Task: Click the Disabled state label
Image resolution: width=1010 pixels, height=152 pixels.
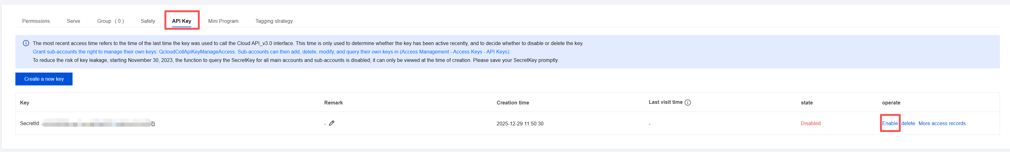Action: point(811,124)
